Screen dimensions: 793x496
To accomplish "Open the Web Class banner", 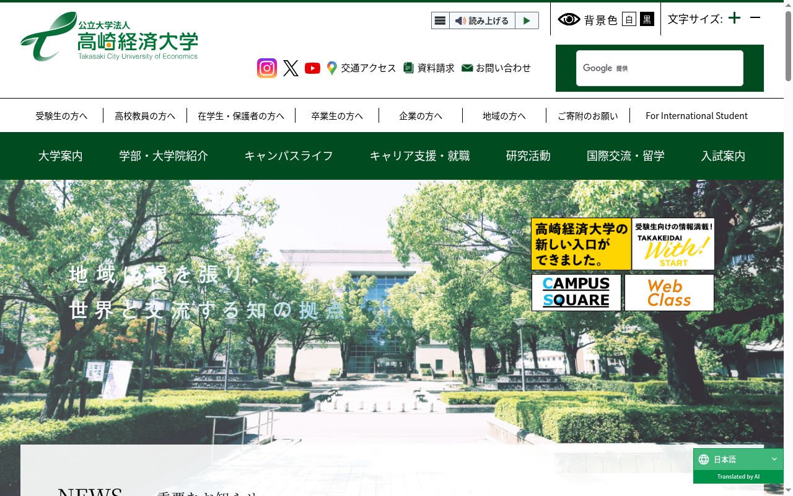I will click(669, 293).
